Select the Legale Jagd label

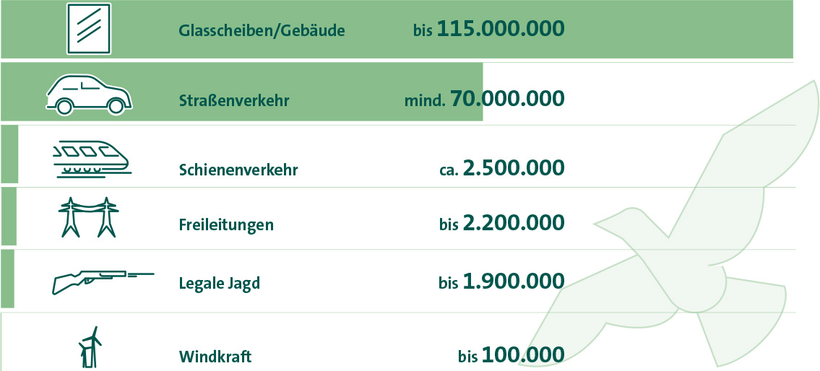point(220,284)
